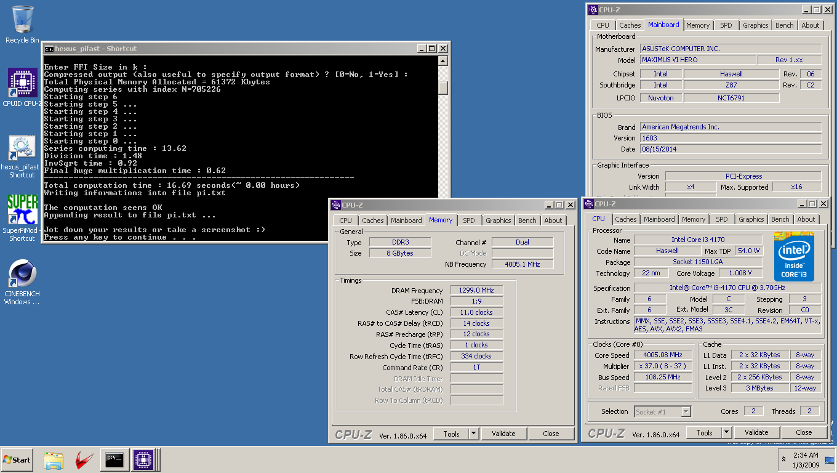This screenshot has width=837, height=473.
Task: Click the console scrollbar up arrow
Action: [443, 60]
